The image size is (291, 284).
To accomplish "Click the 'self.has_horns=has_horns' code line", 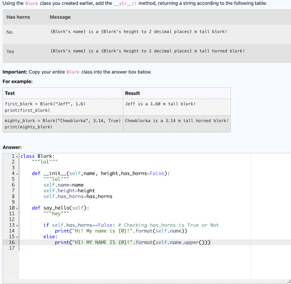I will coord(78,197).
